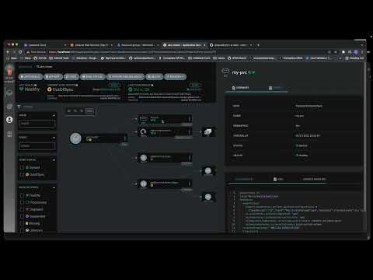Select the endpoint node right of second service

[x=208, y=197]
